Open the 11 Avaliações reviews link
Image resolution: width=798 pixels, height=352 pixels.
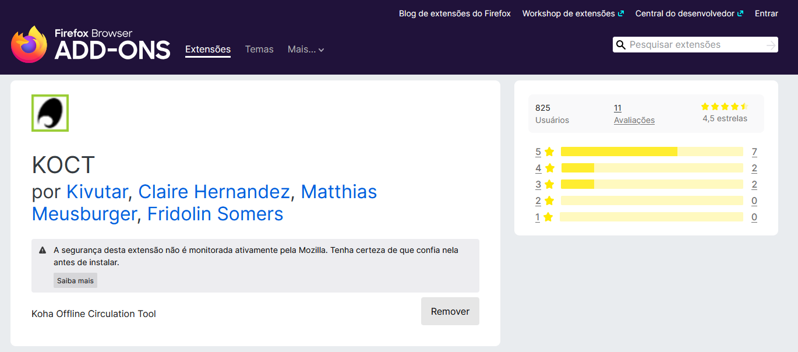(634, 114)
